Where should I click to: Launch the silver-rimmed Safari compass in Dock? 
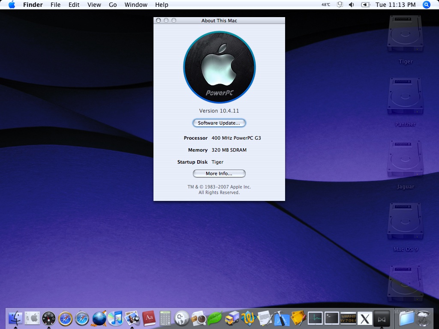pos(82,318)
